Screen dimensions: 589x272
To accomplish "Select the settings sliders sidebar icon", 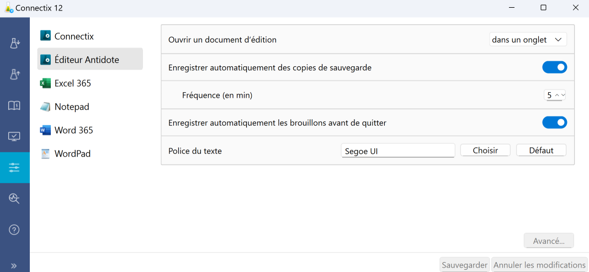I will (x=14, y=167).
